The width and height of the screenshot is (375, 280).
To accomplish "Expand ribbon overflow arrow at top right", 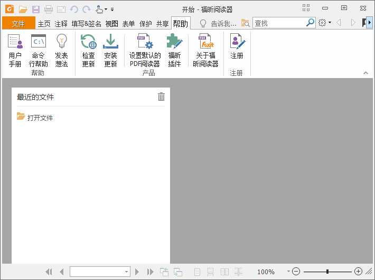I will (370, 23).
